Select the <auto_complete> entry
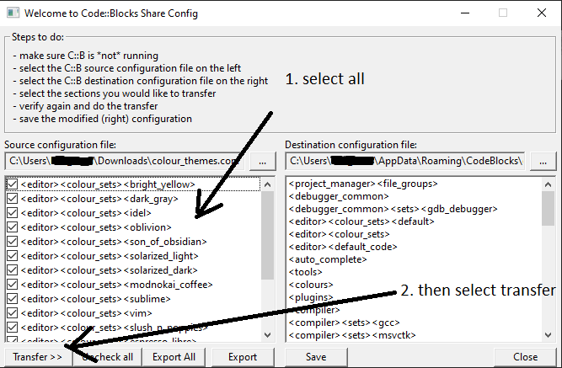562x368 pixels. [x=328, y=259]
